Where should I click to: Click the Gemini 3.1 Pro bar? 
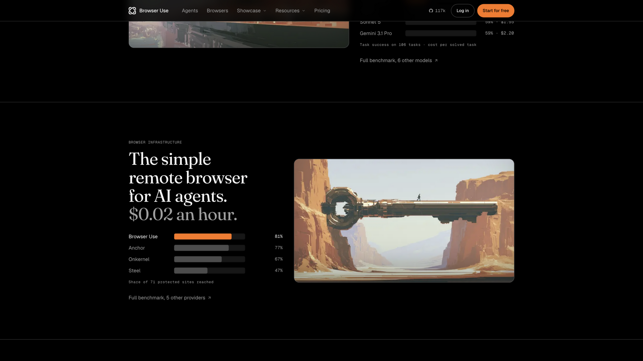pyautogui.click(x=441, y=33)
